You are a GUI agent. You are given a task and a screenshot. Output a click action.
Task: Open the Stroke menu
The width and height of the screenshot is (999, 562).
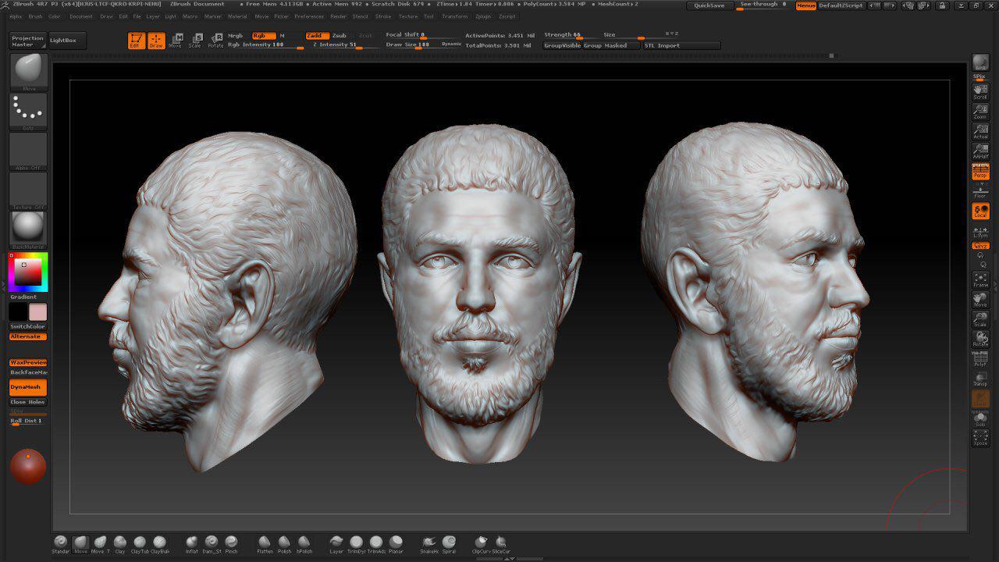[383, 16]
